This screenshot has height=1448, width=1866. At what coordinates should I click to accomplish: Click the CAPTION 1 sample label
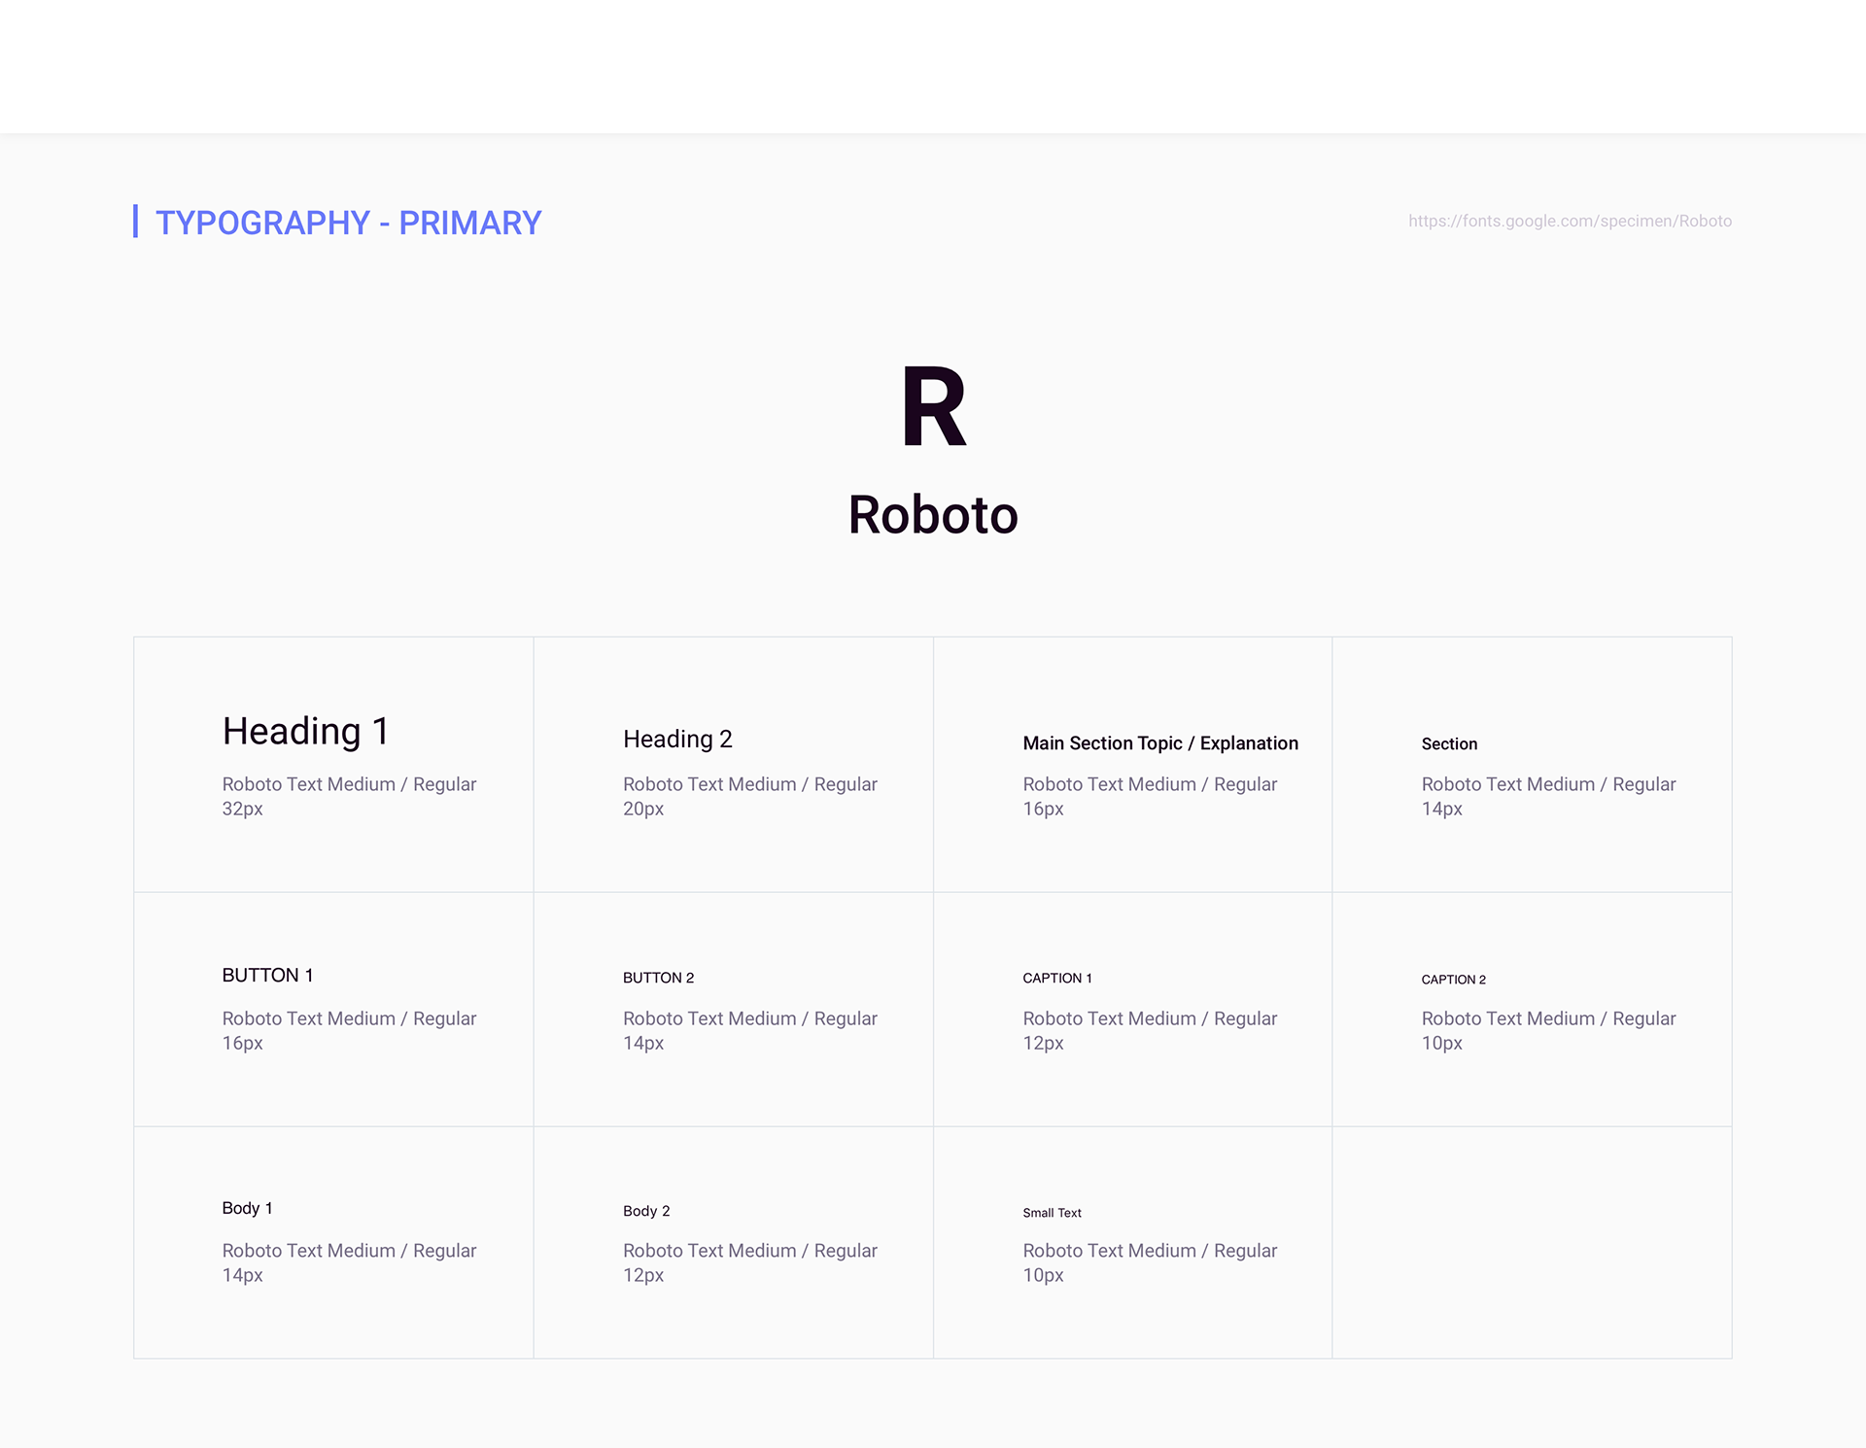coord(1057,979)
